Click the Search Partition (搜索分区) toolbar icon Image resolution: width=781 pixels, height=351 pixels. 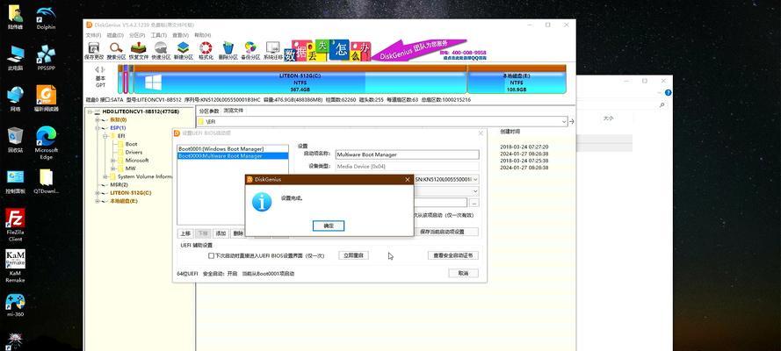click(116, 51)
